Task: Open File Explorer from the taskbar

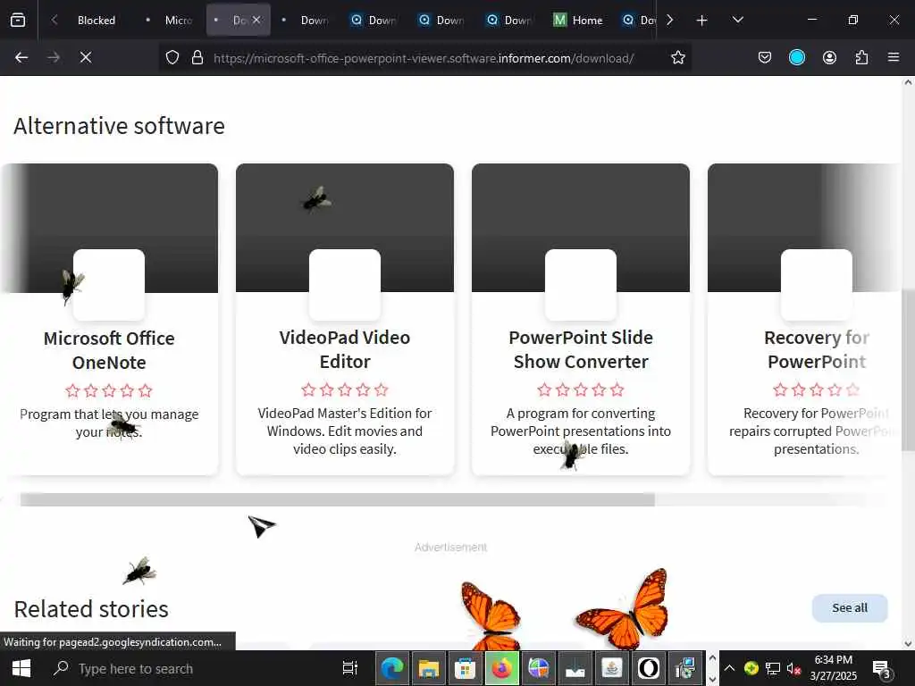Action: click(x=428, y=668)
